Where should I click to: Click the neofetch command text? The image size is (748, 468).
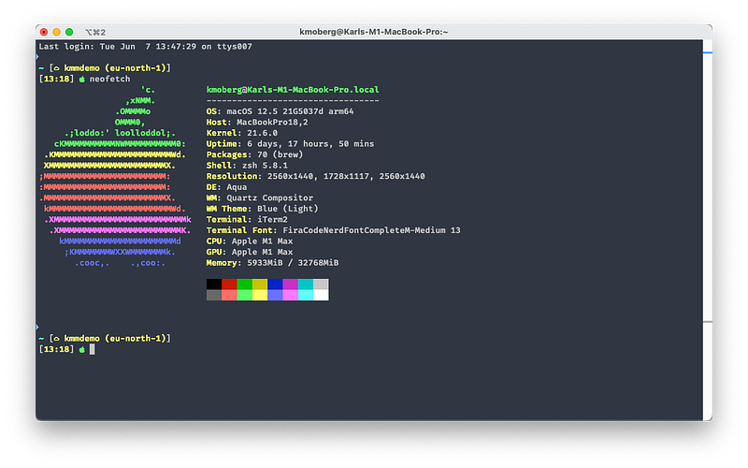[x=109, y=79]
